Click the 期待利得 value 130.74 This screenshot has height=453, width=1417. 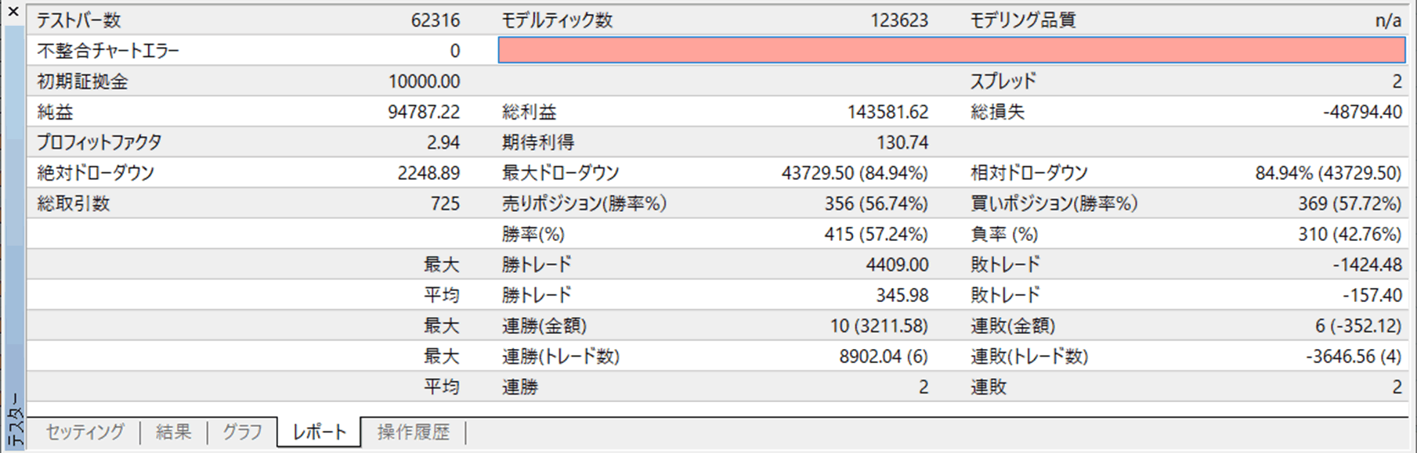click(x=902, y=142)
